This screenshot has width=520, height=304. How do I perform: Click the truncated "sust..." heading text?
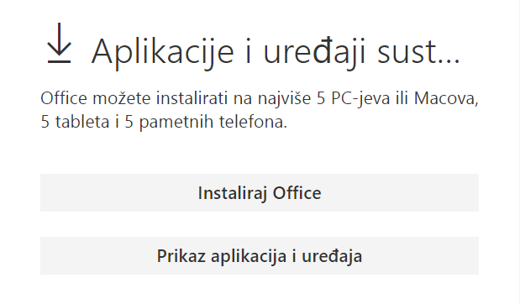[418, 52]
